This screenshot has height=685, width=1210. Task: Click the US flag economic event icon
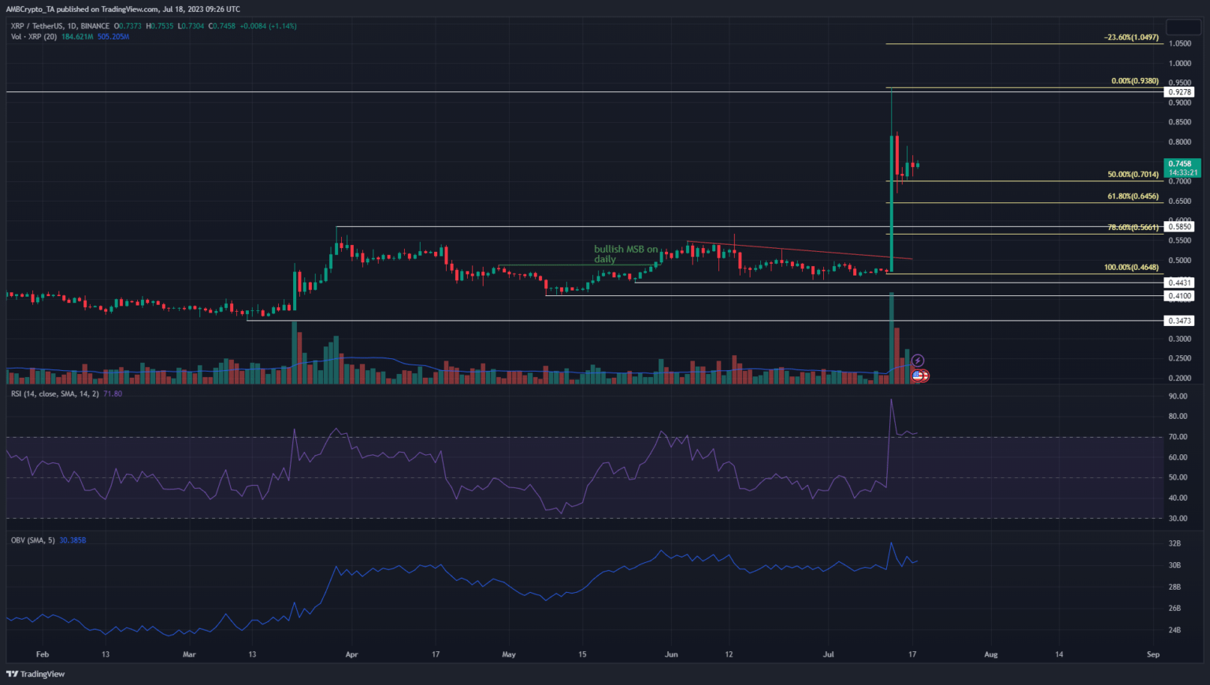918,376
